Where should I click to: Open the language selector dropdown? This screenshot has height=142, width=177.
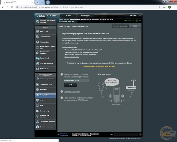click(134, 15)
